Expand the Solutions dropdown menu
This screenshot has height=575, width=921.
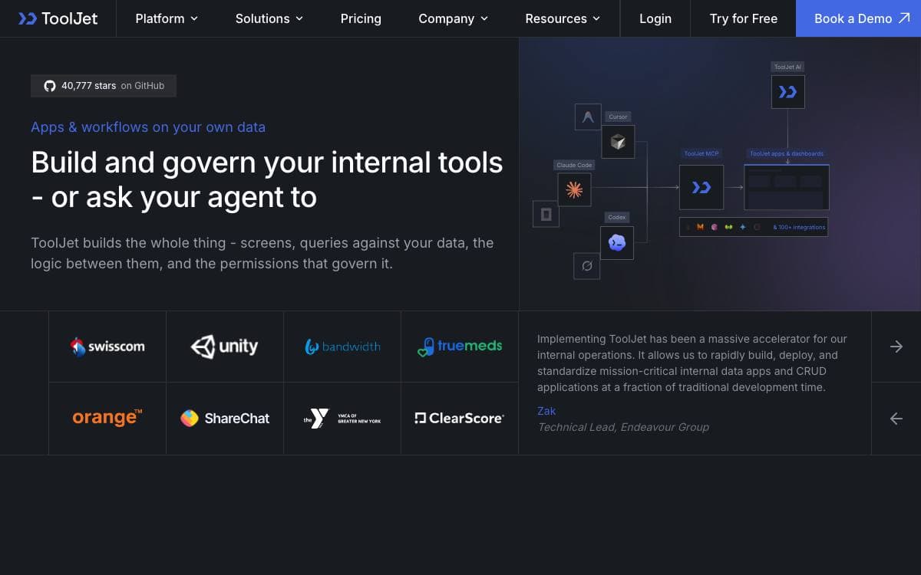click(269, 18)
